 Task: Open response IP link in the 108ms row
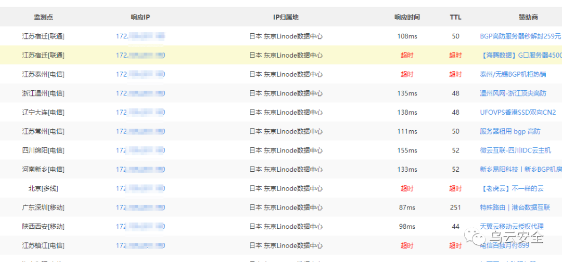[x=140, y=36]
